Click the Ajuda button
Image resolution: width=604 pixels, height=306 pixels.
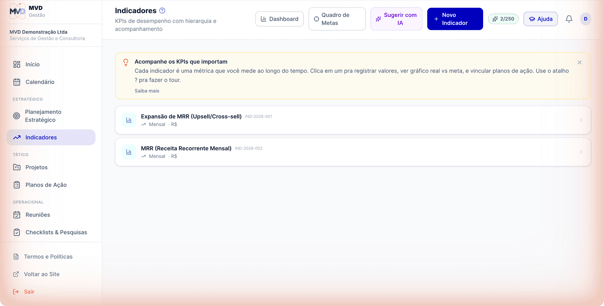pos(541,19)
